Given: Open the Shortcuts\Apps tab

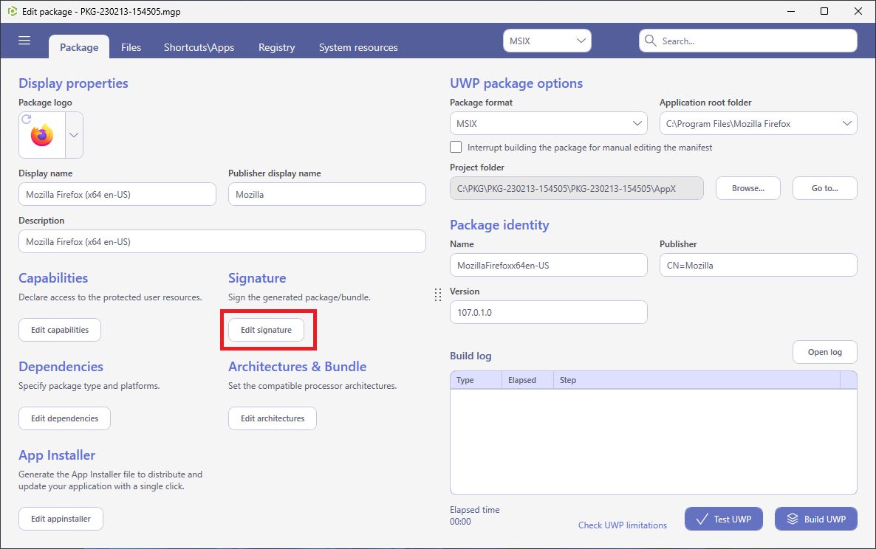Looking at the screenshot, I should (x=199, y=47).
